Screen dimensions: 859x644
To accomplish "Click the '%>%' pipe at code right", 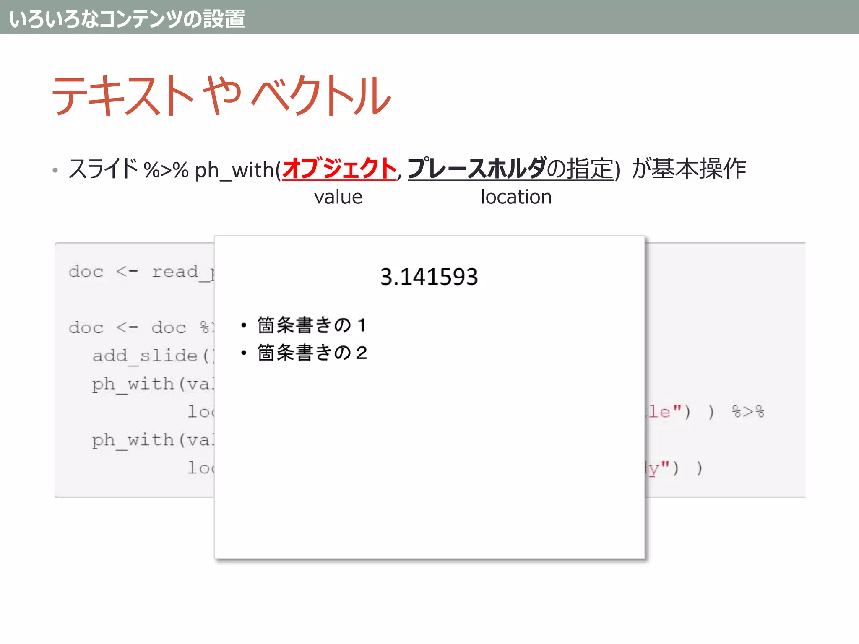I will tap(748, 412).
